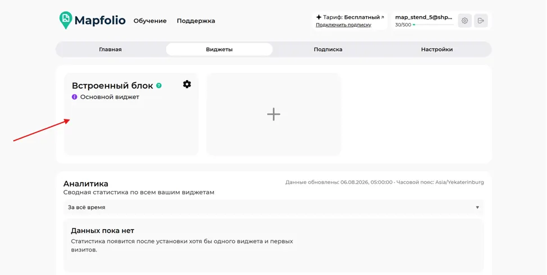Click the purple info icon beside Основной виджет
This screenshot has width=547, height=275.
74,97
